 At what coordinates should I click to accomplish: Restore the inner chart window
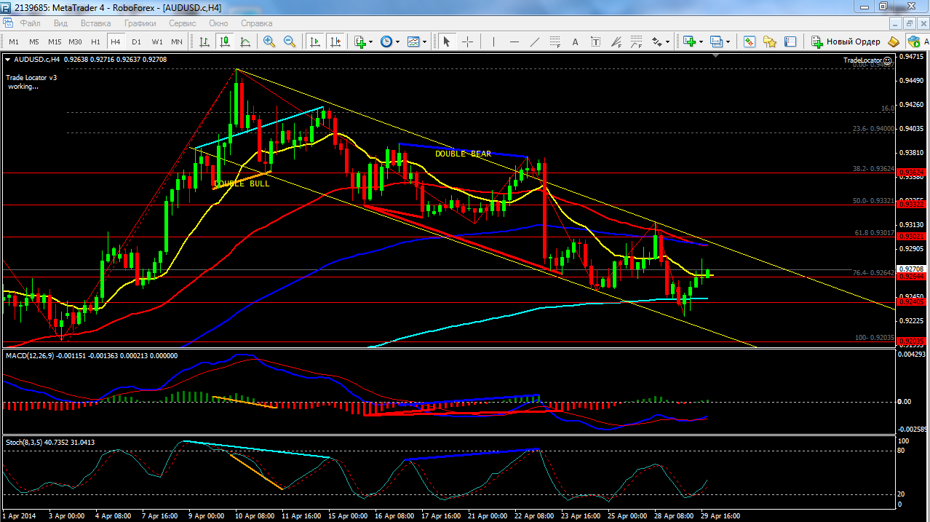[910, 23]
